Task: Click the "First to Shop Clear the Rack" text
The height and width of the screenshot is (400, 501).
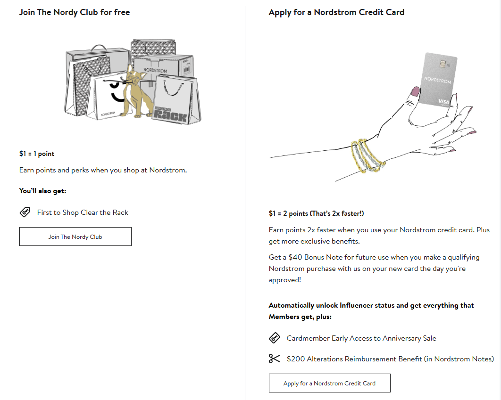Action: (83, 212)
